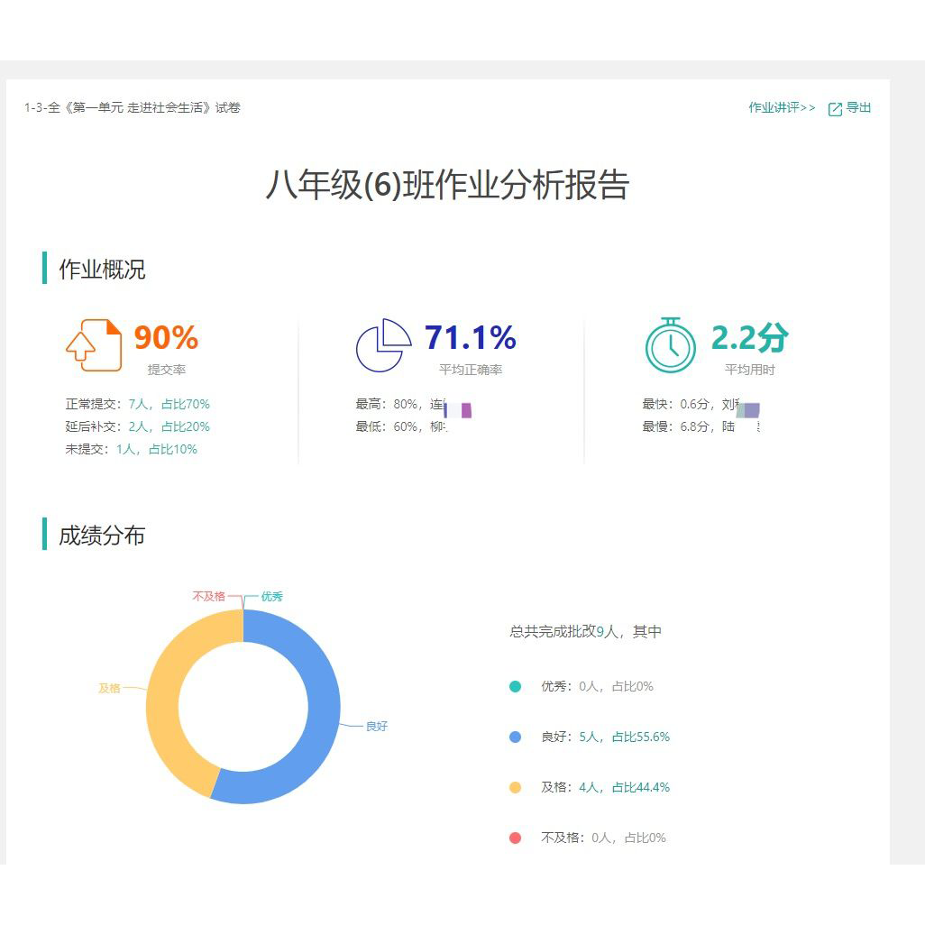Image resolution: width=925 pixels, height=925 pixels.
Task: Click the 90% submission rate value
Action: (166, 338)
